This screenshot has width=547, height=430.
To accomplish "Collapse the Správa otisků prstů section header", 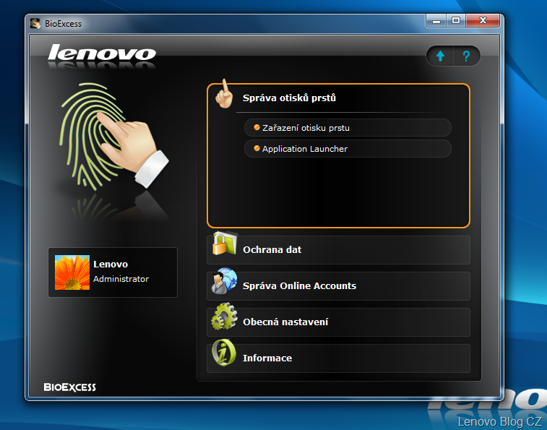I will click(x=289, y=98).
